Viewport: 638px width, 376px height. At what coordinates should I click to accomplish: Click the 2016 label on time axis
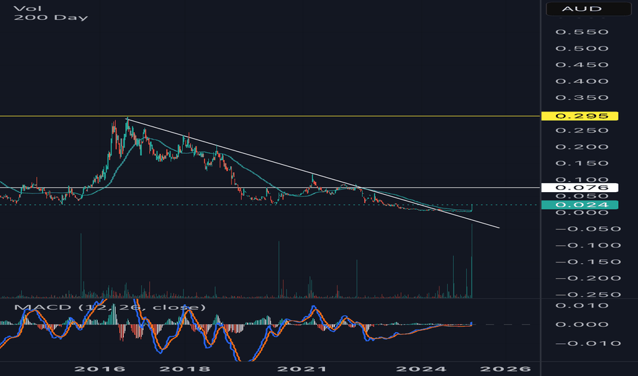click(x=100, y=369)
